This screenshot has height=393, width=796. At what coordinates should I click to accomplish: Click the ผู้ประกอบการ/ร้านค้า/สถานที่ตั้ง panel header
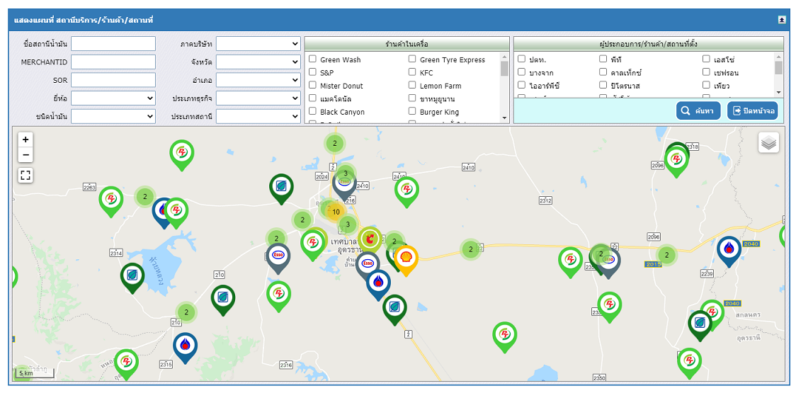pos(649,44)
